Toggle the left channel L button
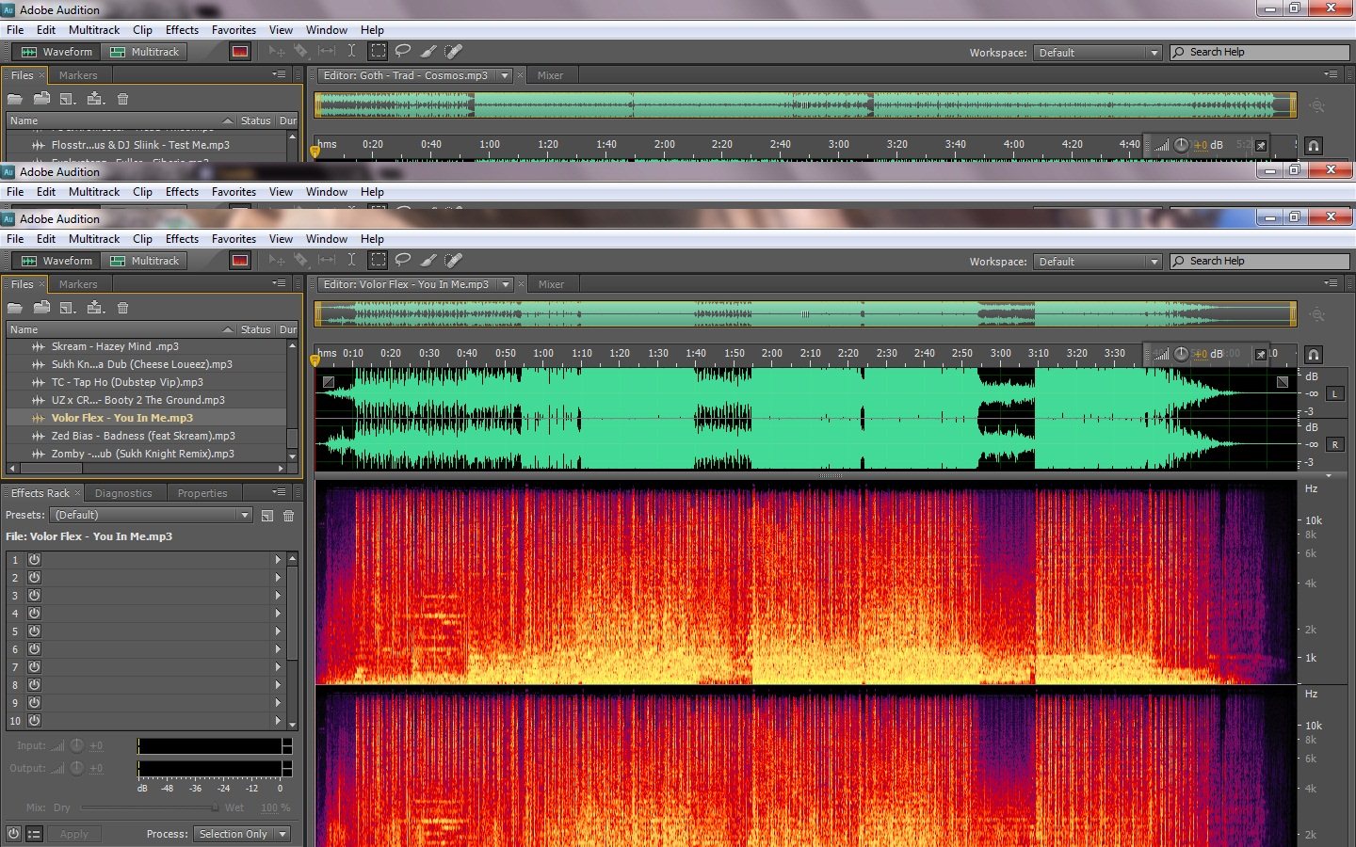 pos(1335,393)
